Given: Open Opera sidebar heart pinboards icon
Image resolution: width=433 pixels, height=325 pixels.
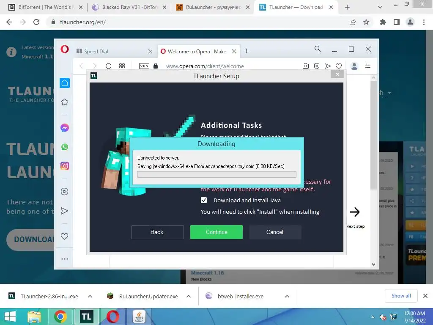Looking at the screenshot, I should [x=64, y=236].
